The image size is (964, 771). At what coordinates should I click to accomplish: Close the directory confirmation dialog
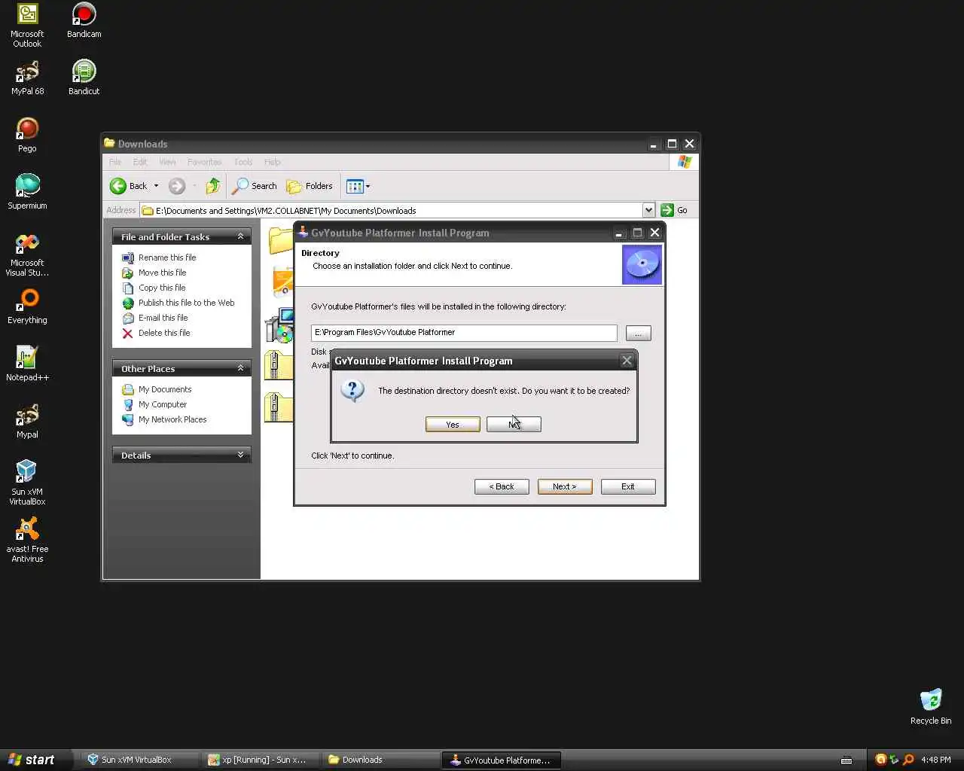tap(627, 361)
